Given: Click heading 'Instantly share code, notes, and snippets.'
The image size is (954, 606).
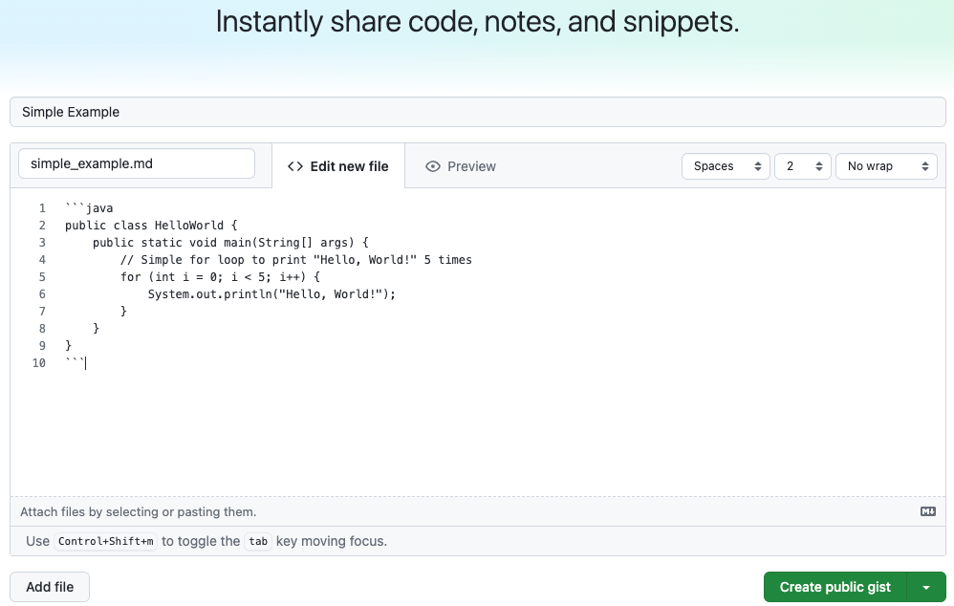Looking at the screenshot, I should tap(478, 22).
